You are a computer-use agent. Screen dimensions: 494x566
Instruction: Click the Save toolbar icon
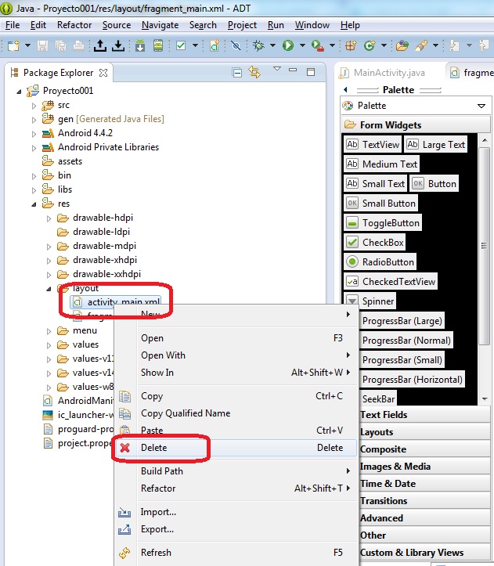(x=42, y=45)
